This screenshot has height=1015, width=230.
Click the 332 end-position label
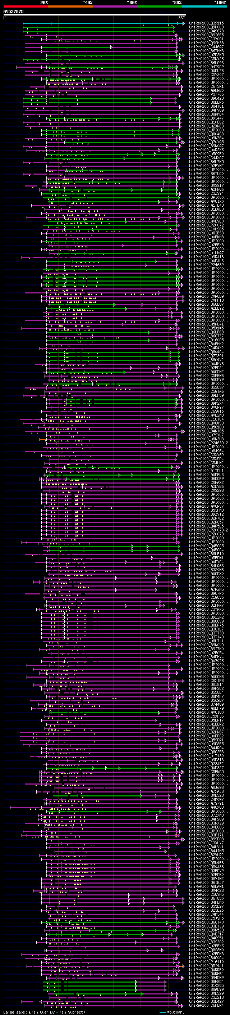coord(181,18)
